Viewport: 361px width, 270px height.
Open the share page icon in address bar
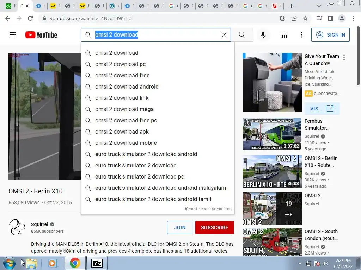pos(294,18)
